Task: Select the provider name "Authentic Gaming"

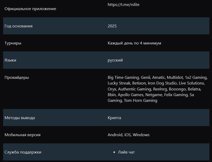Action: pos(135,89)
